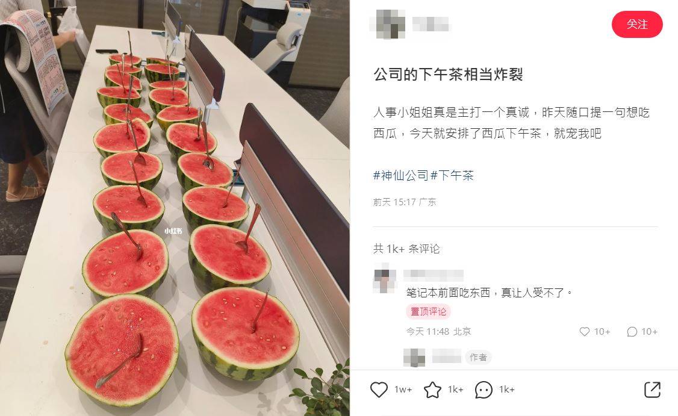The height and width of the screenshot is (416, 678).
Task: Click the 共 1k+ 条评论 comments header
Action: [406, 249]
